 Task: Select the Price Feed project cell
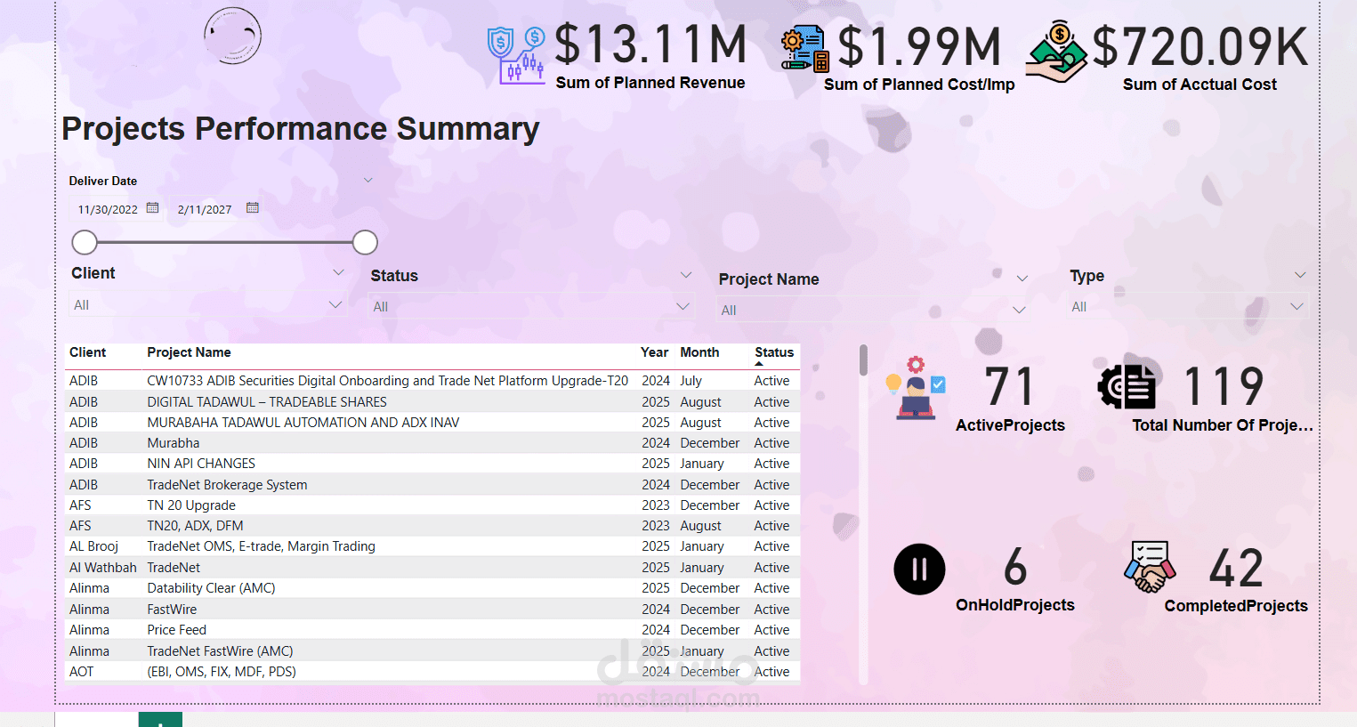(176, 630)
